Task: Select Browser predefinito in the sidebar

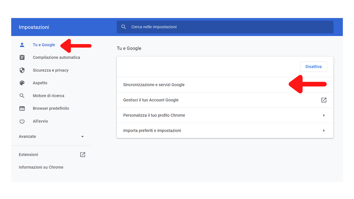Action: pyautogui.click(x=51, y=108)
